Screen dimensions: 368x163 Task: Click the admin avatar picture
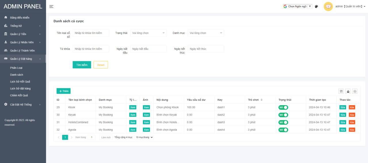(x=328, y=6)
